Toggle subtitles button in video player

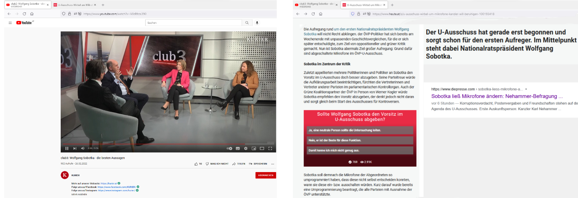pos(238,148)
